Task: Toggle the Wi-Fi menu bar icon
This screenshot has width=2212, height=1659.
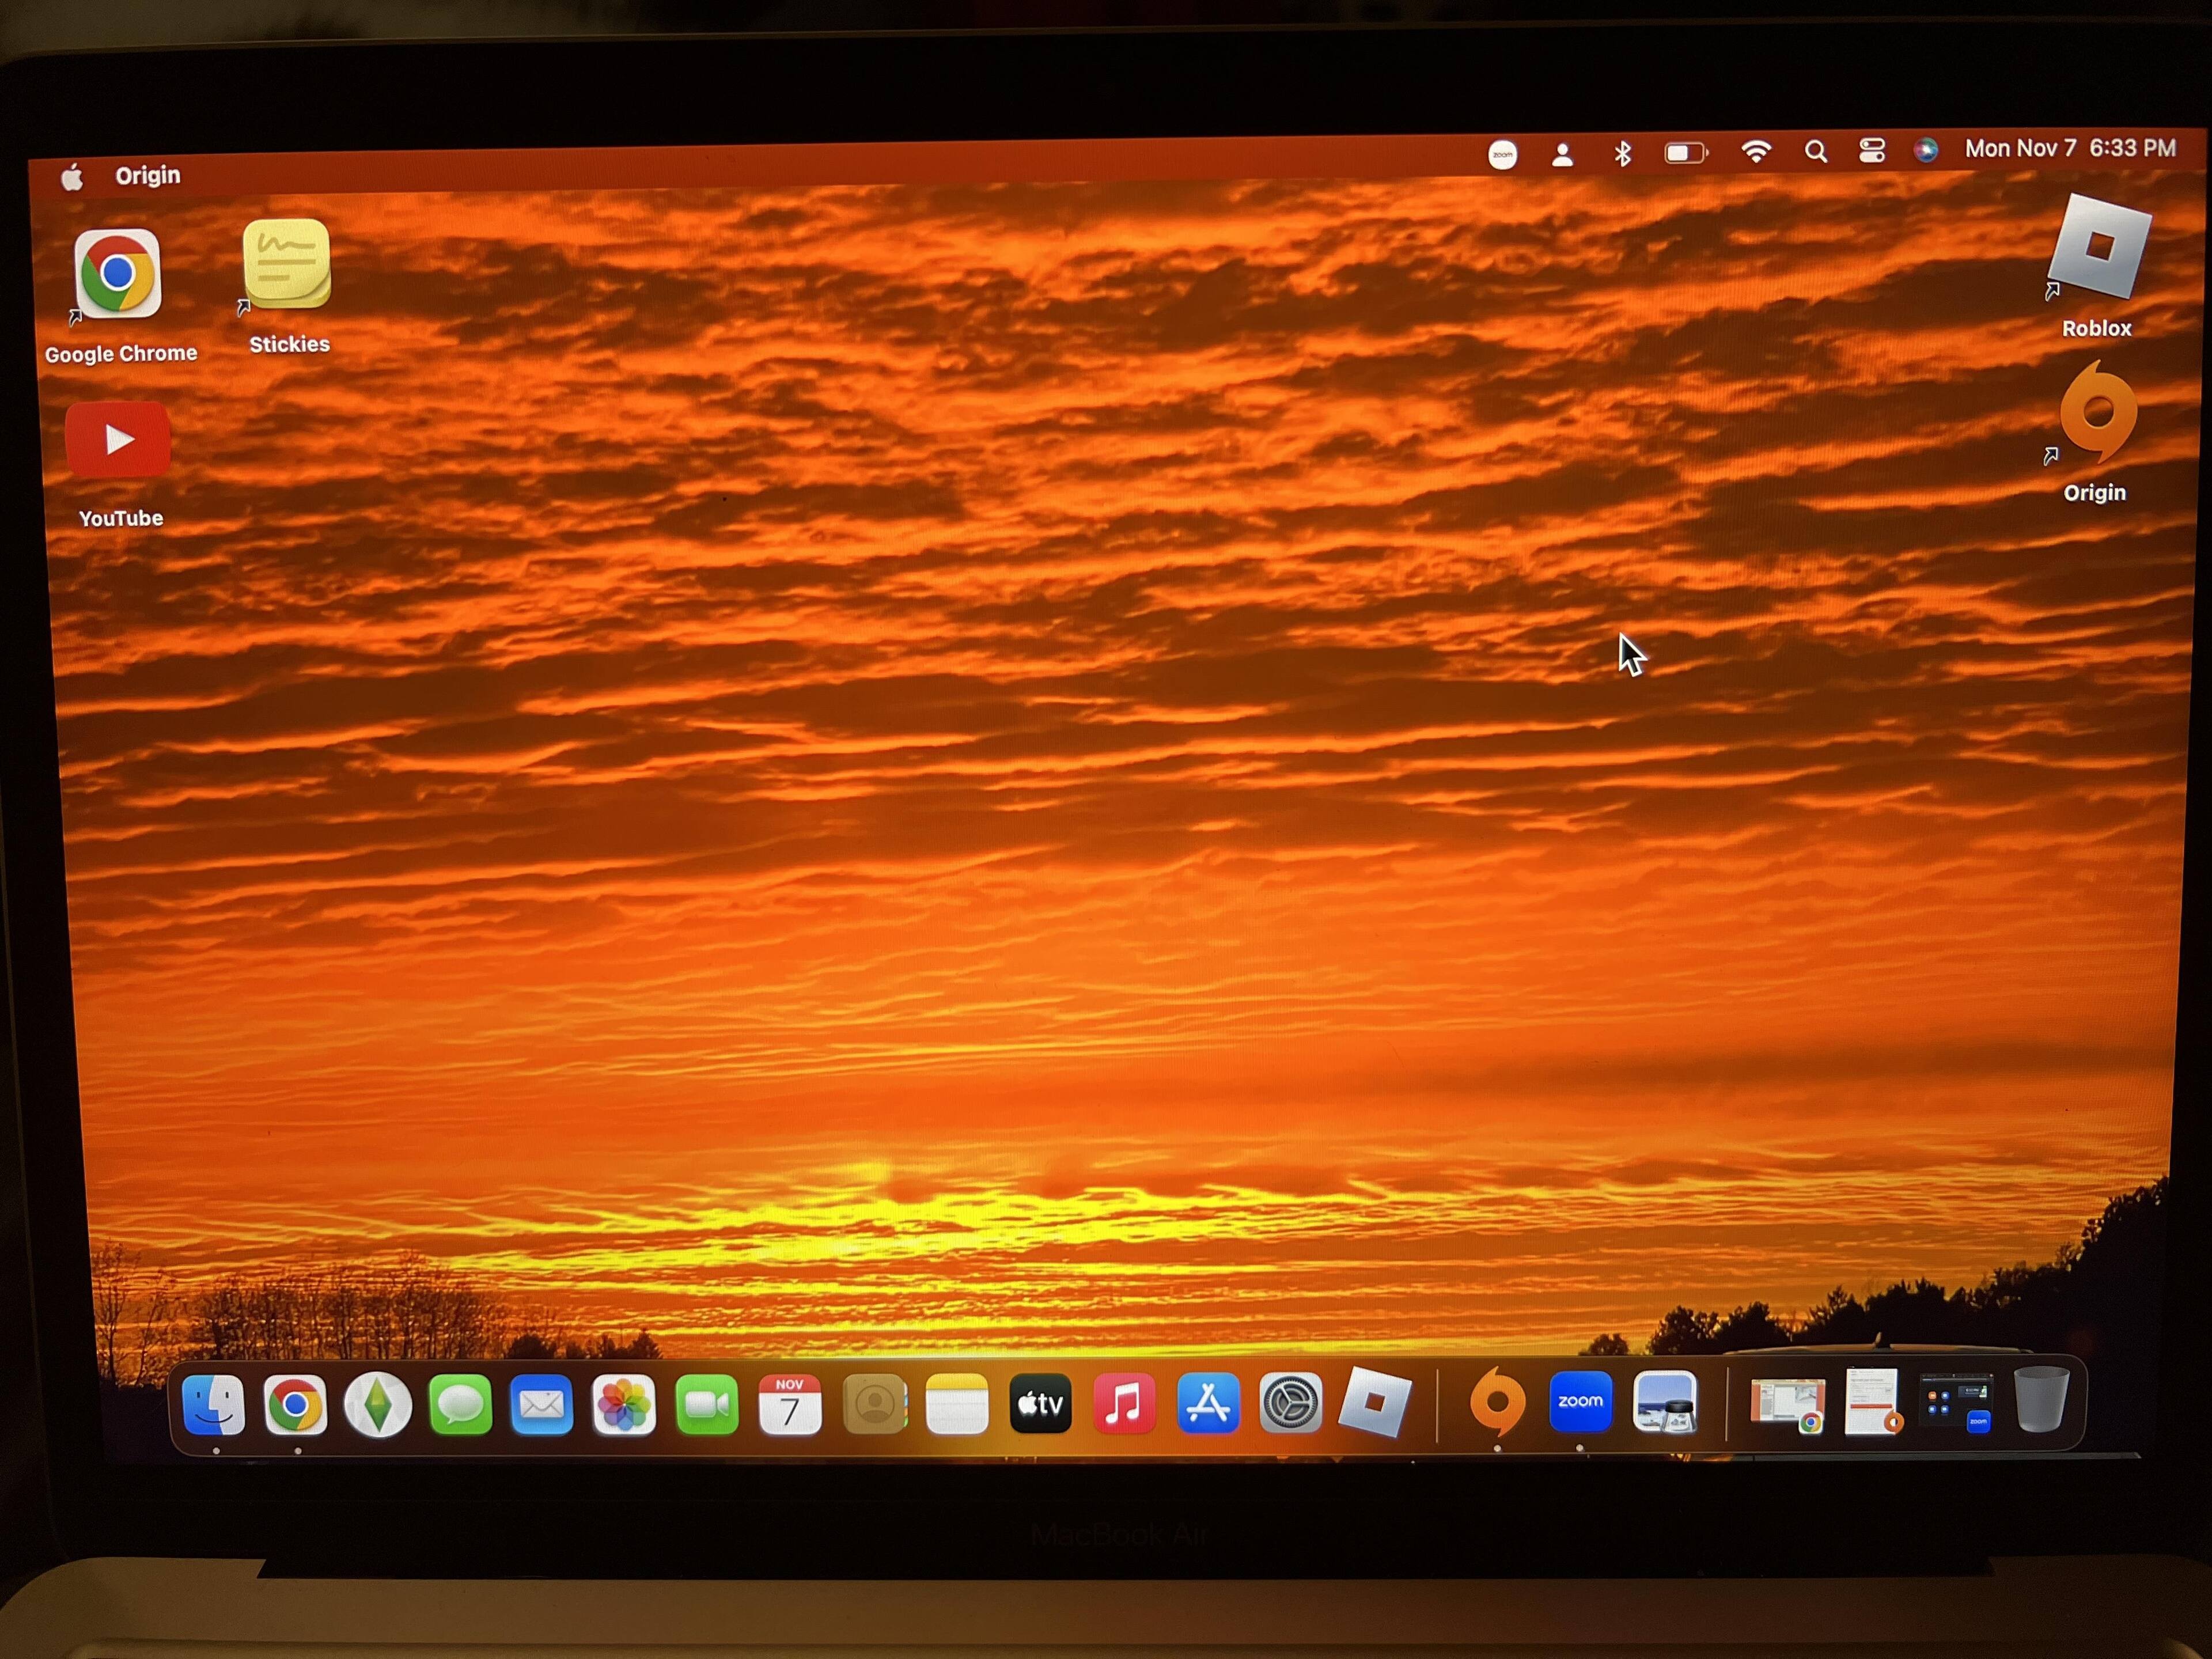Action: click(x=1756, y=151)
